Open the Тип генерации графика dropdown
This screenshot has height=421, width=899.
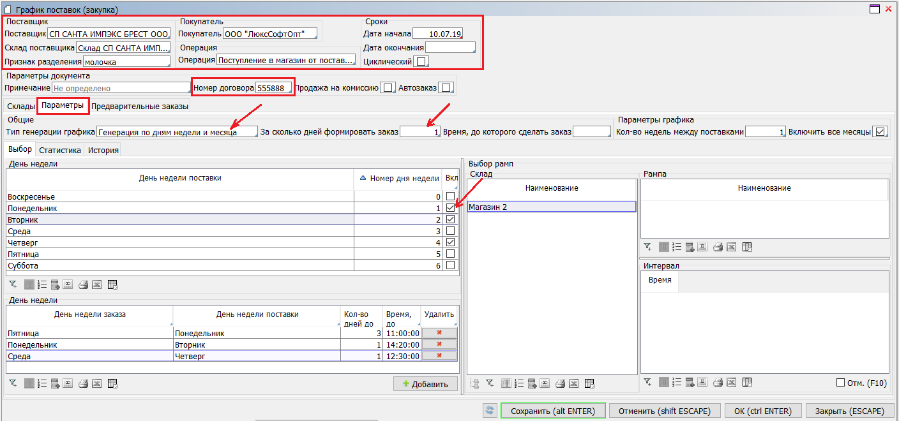pyautogui.click(x=177, y=132)
